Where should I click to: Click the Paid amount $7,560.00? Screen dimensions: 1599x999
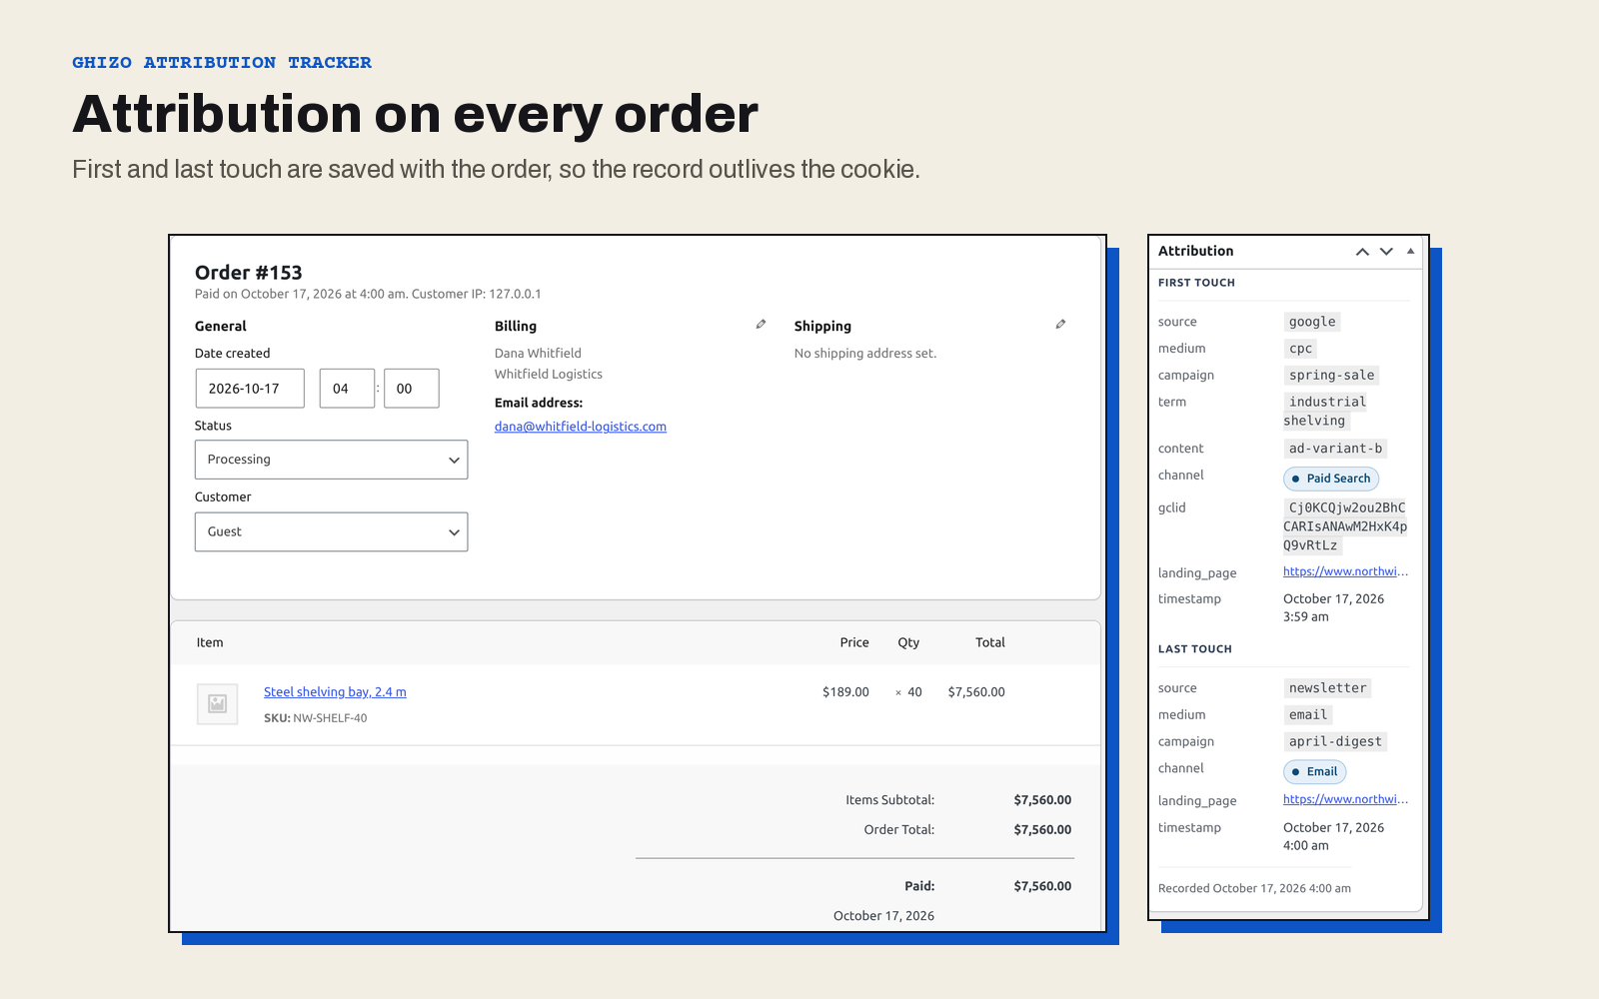(1042, 886)
